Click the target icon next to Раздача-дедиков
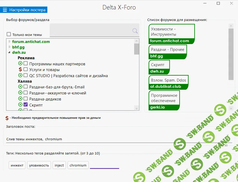The width and height of the screenshot is (238, 182). (x=21, y=98)
